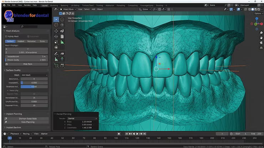This screenshot has height=148, width=264.
Task: Adjust the Stranoco-Ind slider
Action: coord(34,87)
